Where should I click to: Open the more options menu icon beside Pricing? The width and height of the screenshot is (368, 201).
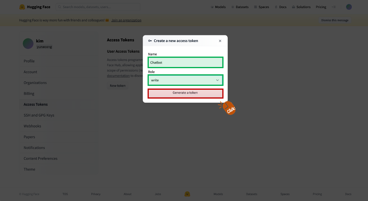pyautogui.click(x=333, y=7)
